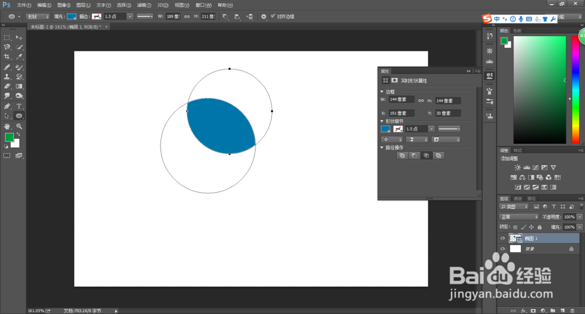Select the Smudge tool
The width and height of the screenshot is (585, 314).
[7, 96]
